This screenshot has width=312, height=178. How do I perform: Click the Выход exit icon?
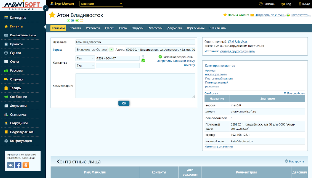pos(299,4)
